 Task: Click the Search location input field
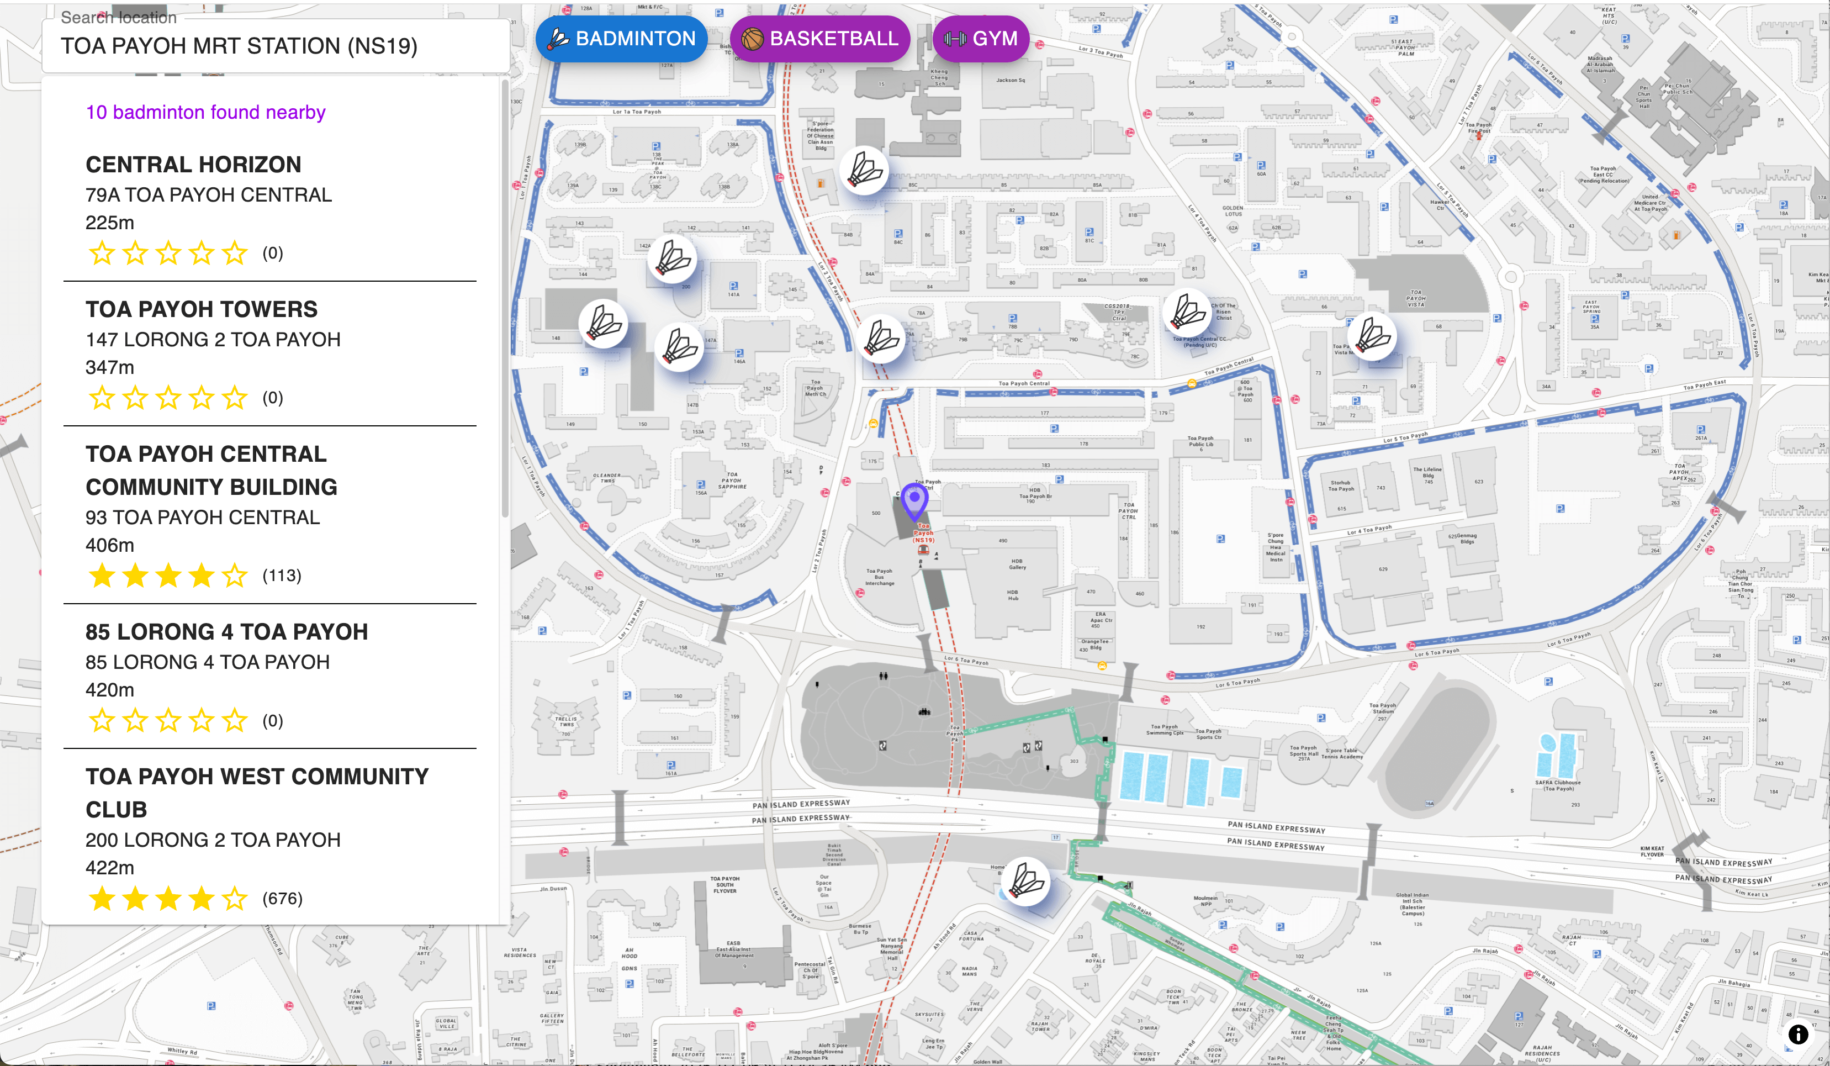click(276, 46)
